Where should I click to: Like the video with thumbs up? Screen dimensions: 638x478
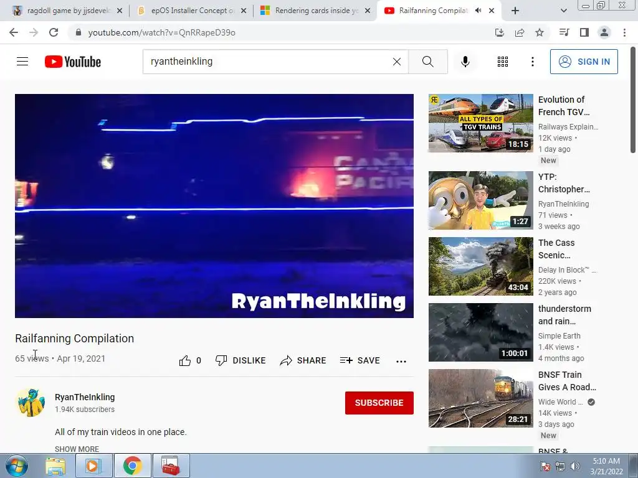(190, 360)
